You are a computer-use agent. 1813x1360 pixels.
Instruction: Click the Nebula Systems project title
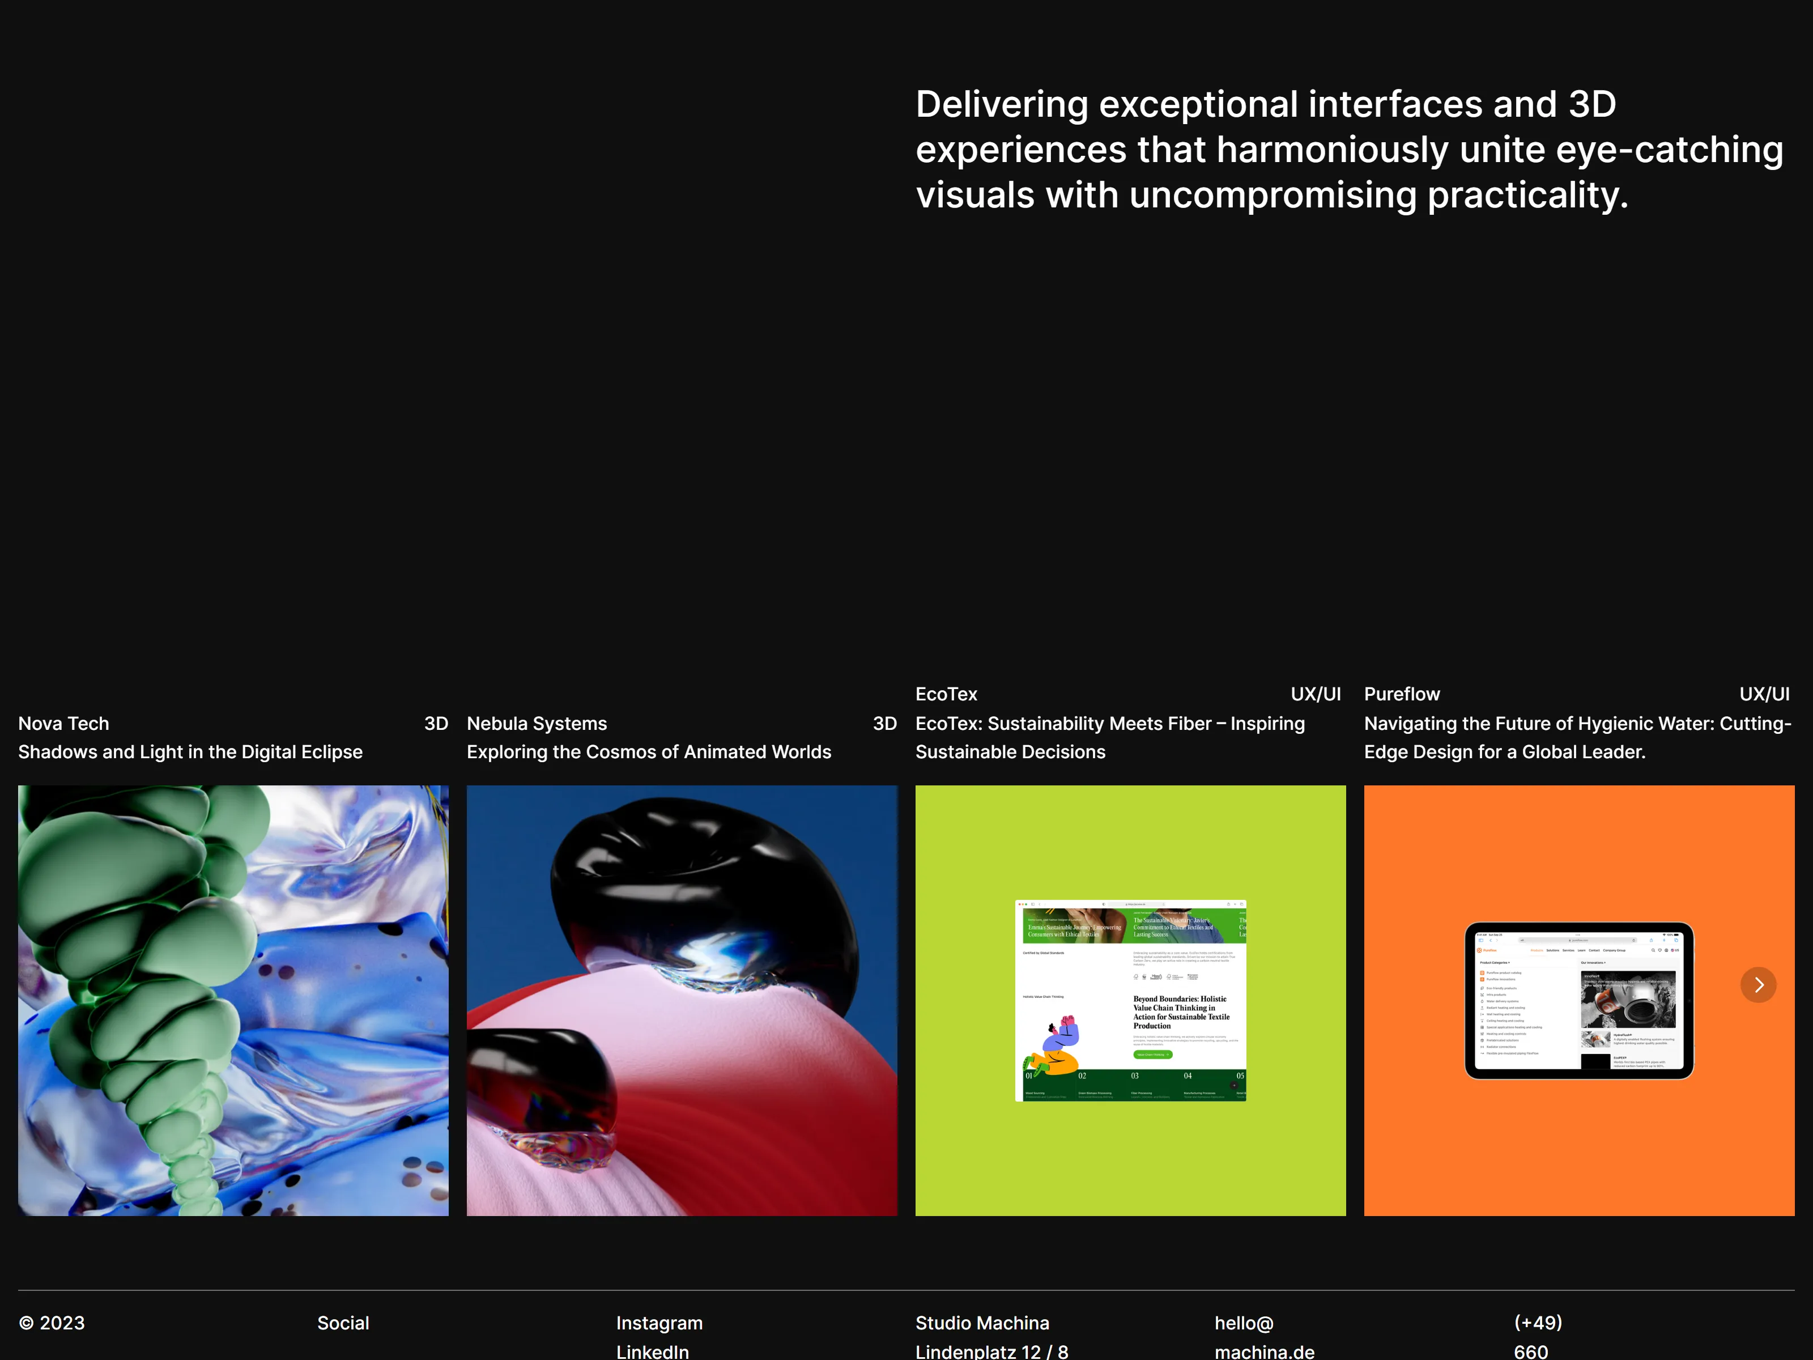(x=537, y=723)
